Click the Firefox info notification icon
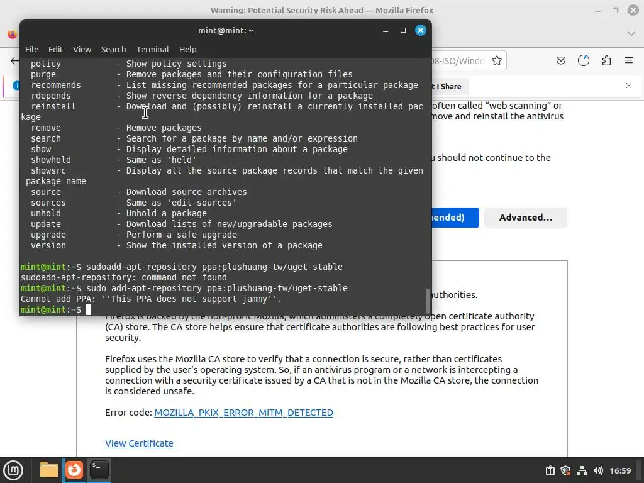 point(16,86)
